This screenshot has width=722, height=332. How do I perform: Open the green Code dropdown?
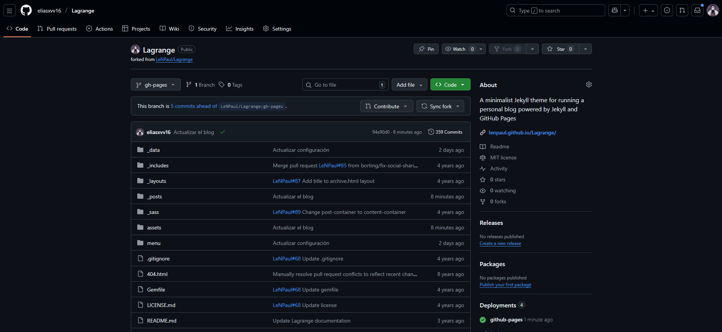450,85
